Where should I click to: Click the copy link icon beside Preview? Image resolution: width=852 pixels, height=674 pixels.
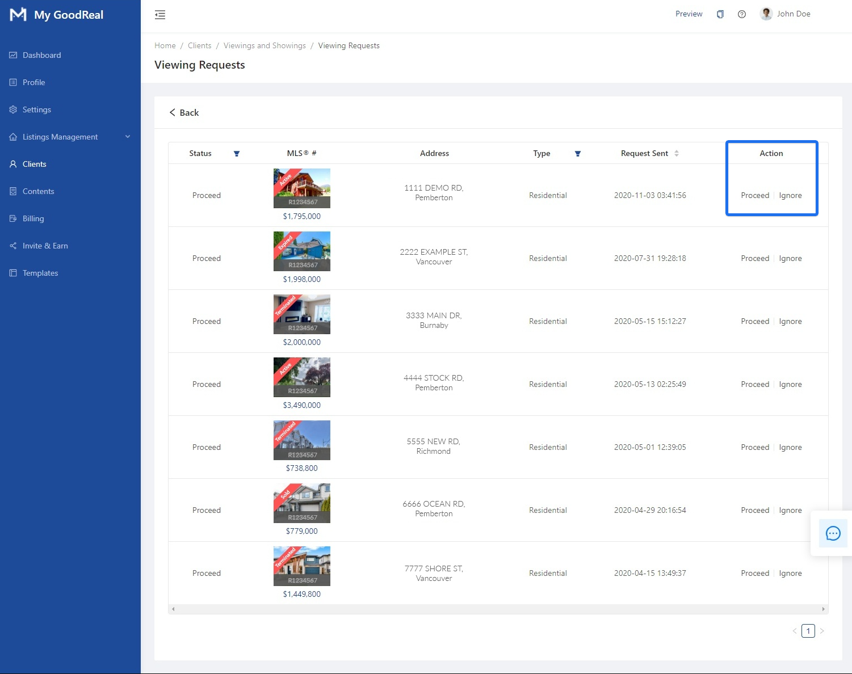pyautogui.click(x=720, y=14)
